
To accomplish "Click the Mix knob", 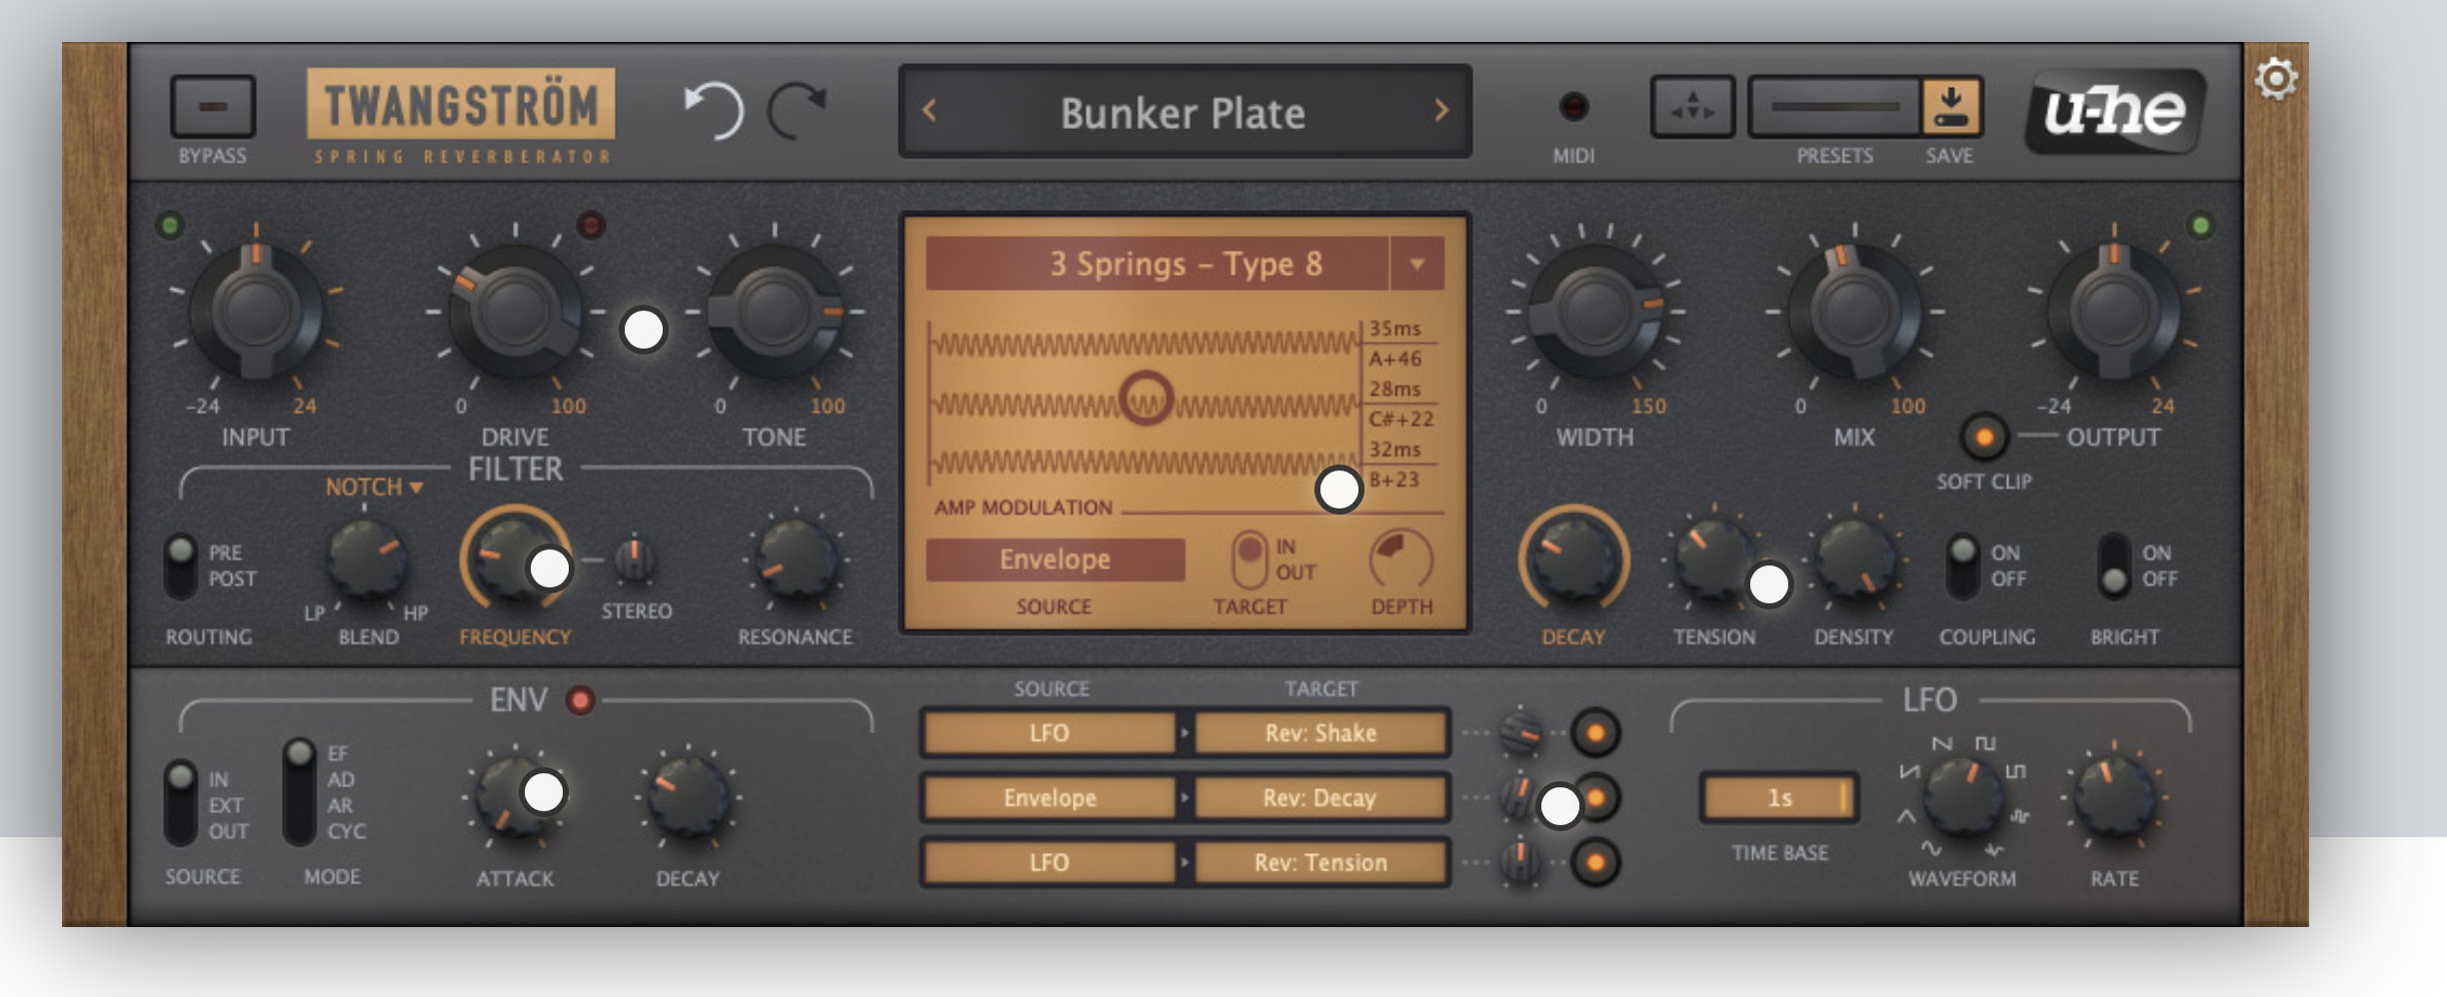I will click(1854, 311).
